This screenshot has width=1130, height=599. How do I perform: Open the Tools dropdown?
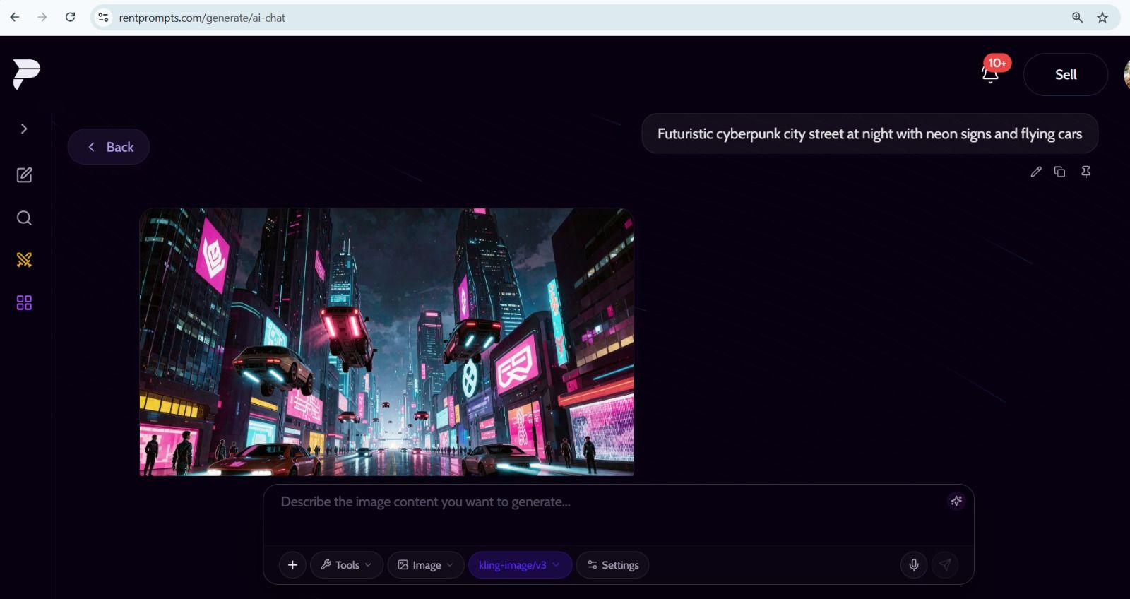click(x=347, y=565)
